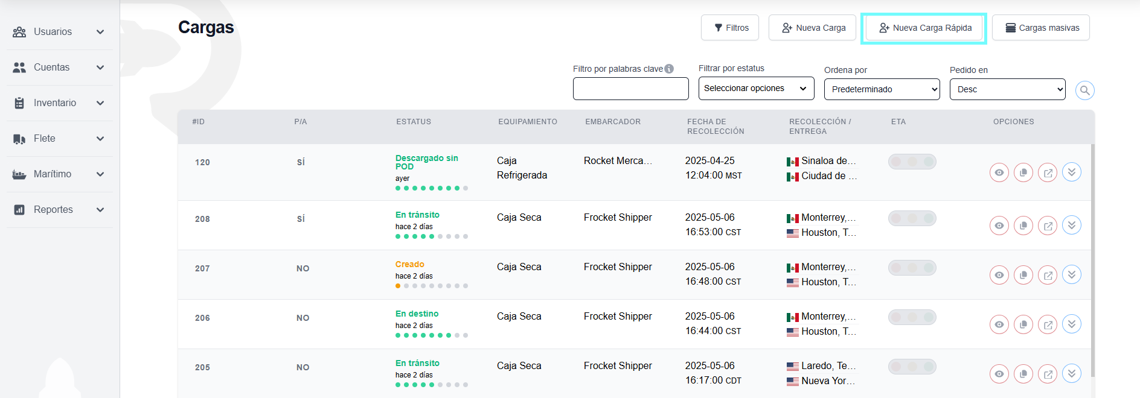
Task: Click the info icon beside keyword filter
Action: pyautogui.click(x=669, y=69)
